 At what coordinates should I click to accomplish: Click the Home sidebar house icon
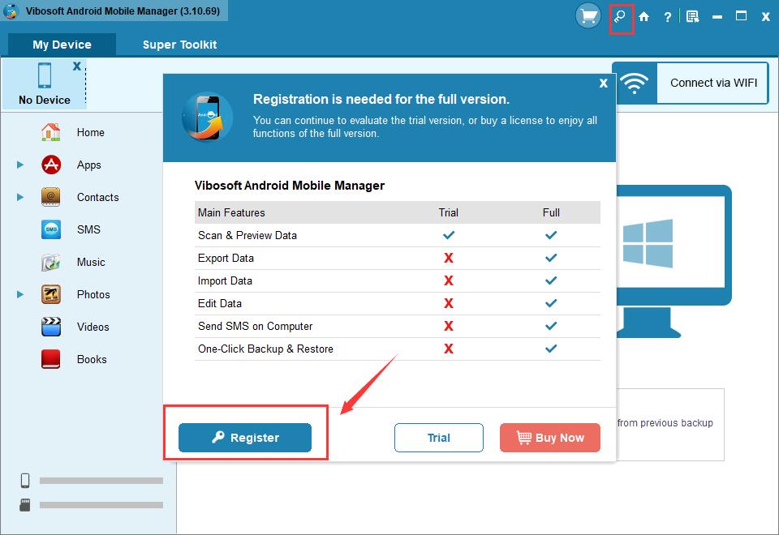coord(50,132)
